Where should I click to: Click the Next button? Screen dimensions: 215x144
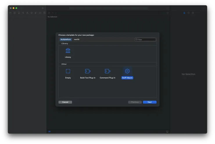point(150,102)
